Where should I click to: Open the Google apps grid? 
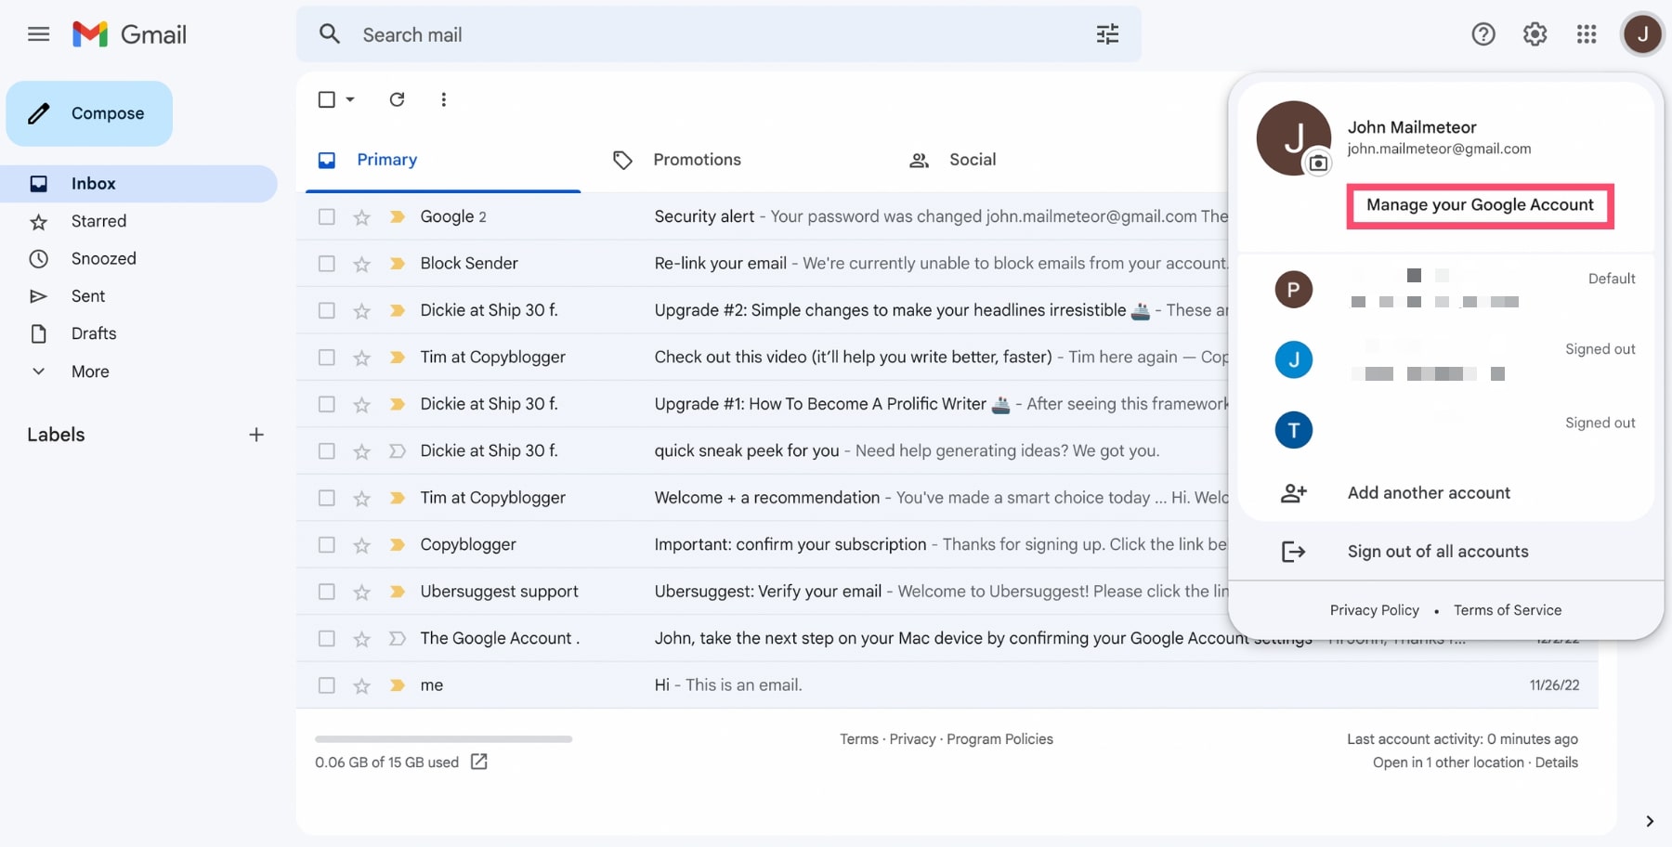point(1587,34)
